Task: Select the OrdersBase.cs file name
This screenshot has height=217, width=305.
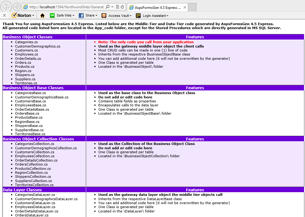Action: (x=27, y=113)
